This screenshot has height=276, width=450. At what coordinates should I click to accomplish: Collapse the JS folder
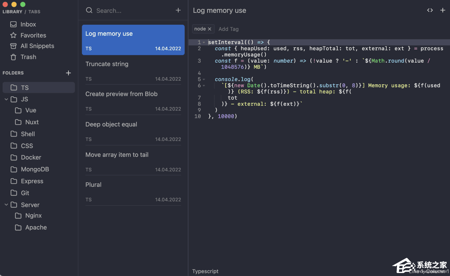click(6, 99)
